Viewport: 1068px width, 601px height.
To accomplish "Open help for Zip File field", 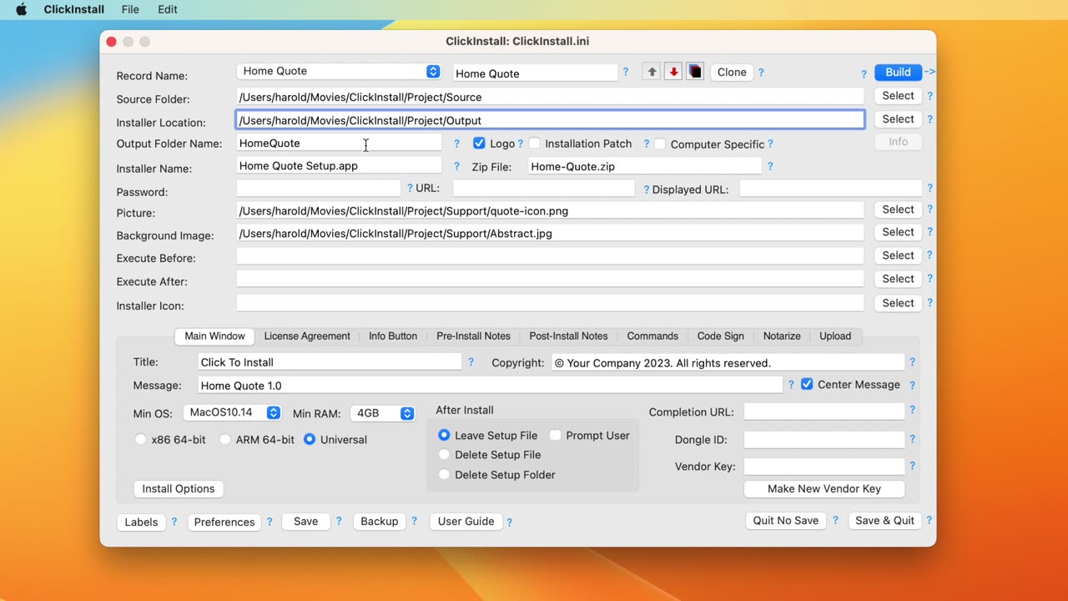I will coord(770,166).
